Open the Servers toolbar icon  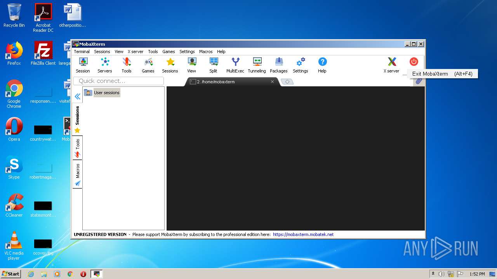point(104,65)
